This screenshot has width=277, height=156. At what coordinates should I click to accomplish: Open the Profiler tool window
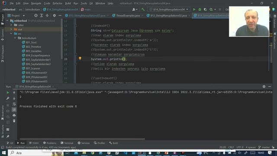(x=100, y=143)
